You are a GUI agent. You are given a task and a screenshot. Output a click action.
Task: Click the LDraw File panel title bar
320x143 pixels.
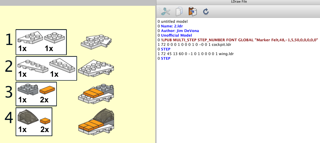(238, 2)
